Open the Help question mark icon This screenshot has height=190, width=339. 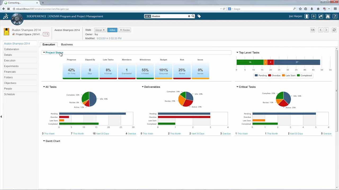tap(334, 16)
